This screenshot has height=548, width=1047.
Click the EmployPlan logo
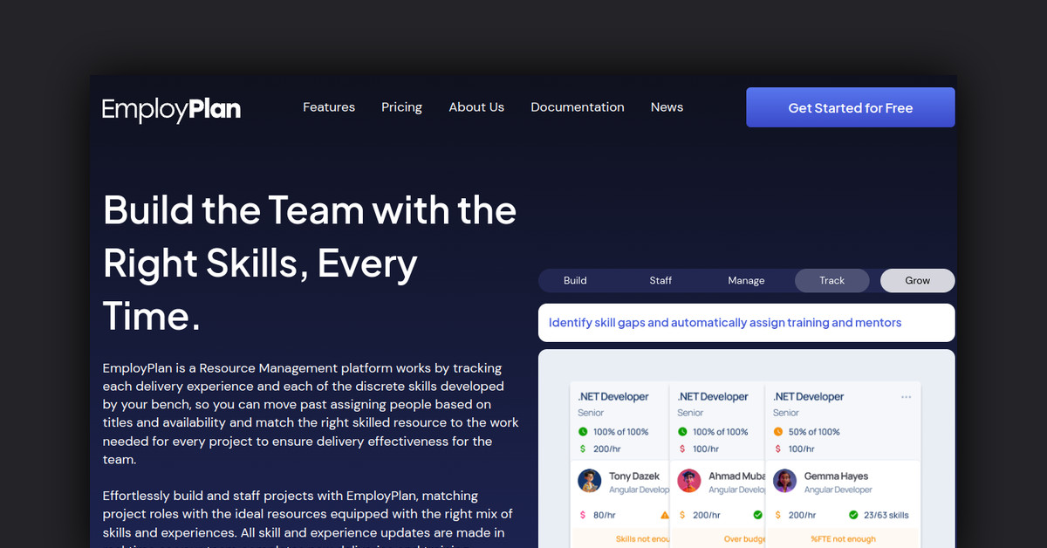[x=171, y=109]
